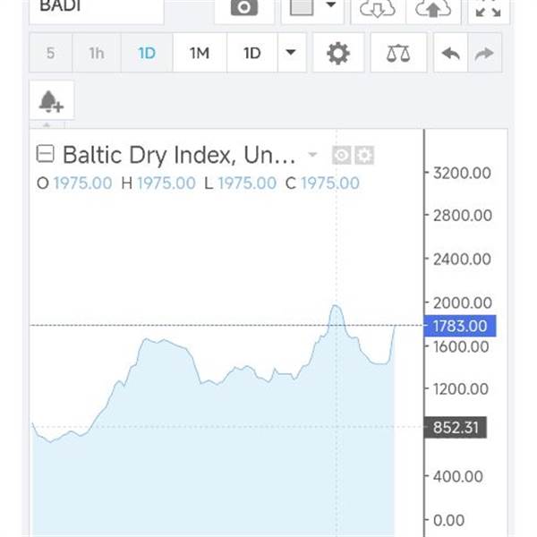Image resolution: width=537 pixels, height=537 pixels.
Task: Add an alert with the bell icon
Action: coord(51,103)
